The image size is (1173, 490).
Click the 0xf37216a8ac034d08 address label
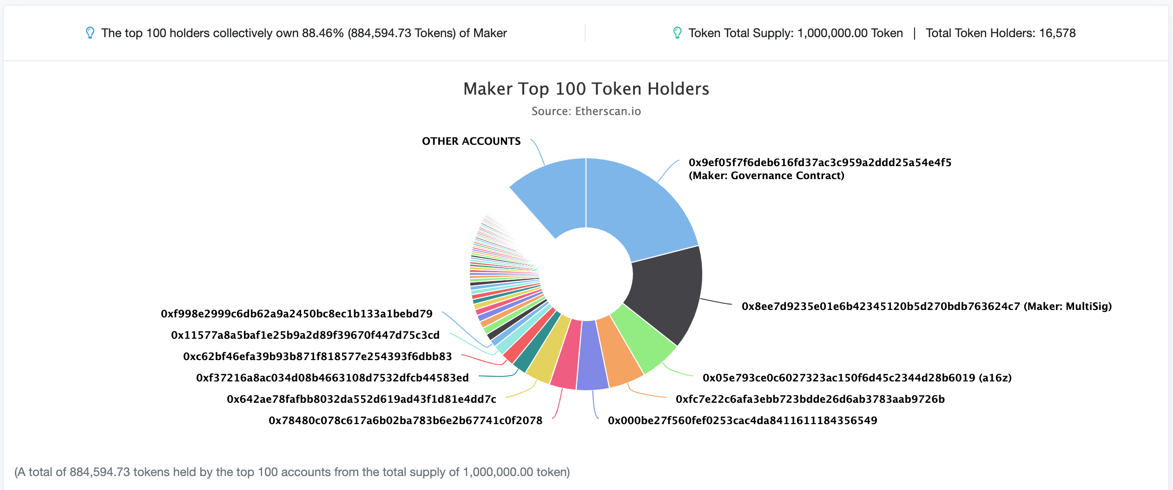[x=332, y=378]
